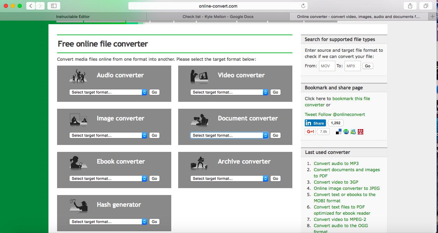This screenshot has height=233, width=438.
Task: Open Image converter target format dropdown
Action: [x=108, y=135]
